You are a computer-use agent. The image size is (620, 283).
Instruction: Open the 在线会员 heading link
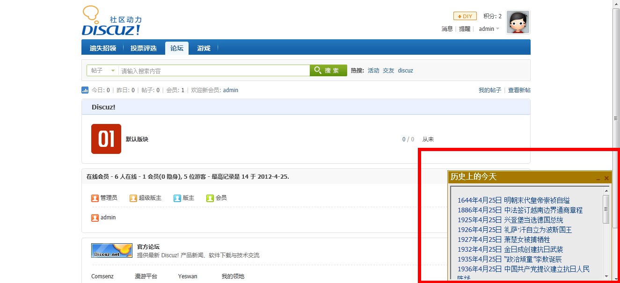pos(98,177)
